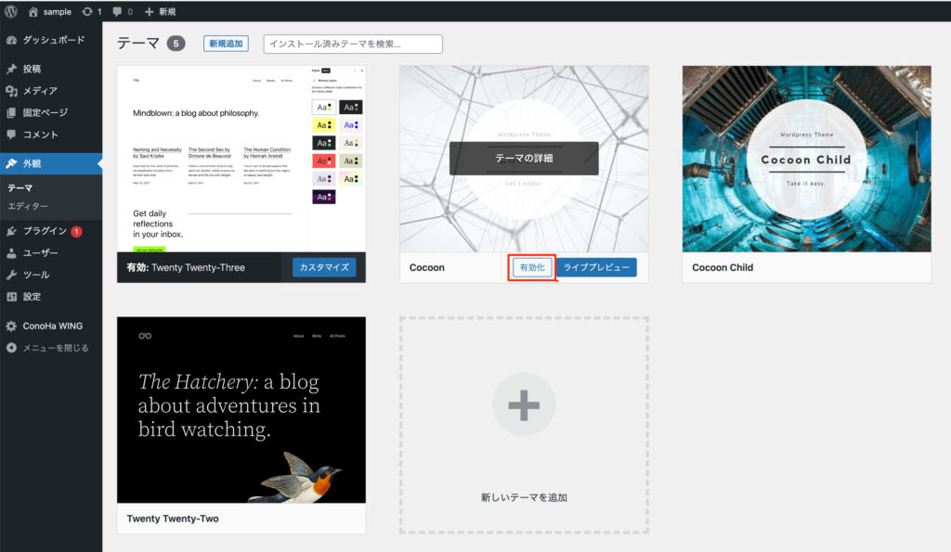Open the Twenty Twenty-Two theme thumbnail
The height and width of the screenshot is (552, 951).
[241, 410]
